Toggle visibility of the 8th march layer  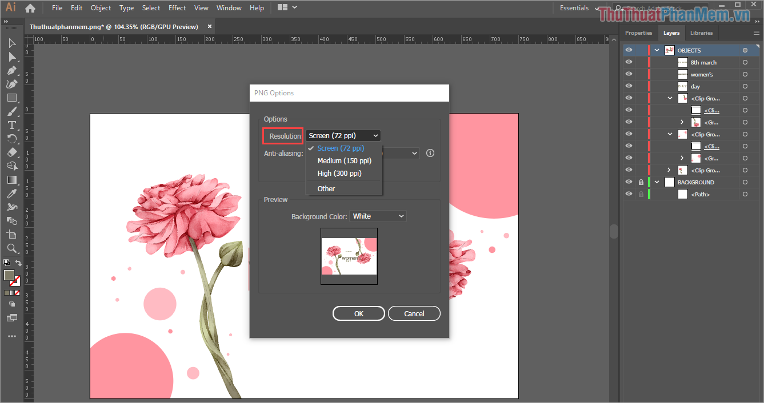pyautogui.click(x=629, y=62)
